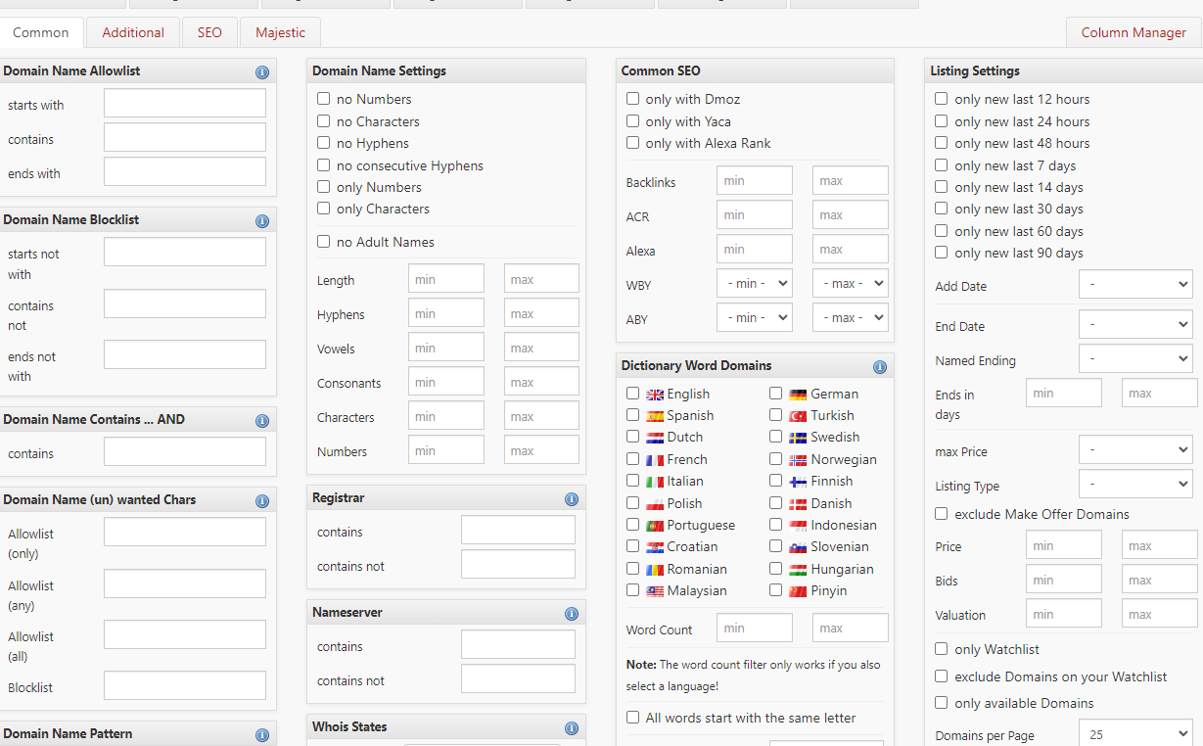Tick the only Characters checkbox
The image size is (1203, 746).
[324, 209]
